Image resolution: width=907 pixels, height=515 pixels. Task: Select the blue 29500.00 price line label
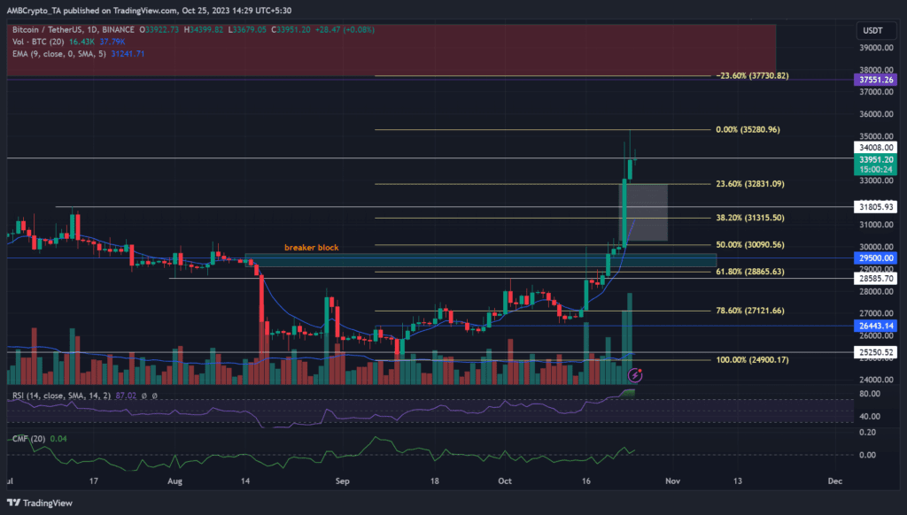874,257
